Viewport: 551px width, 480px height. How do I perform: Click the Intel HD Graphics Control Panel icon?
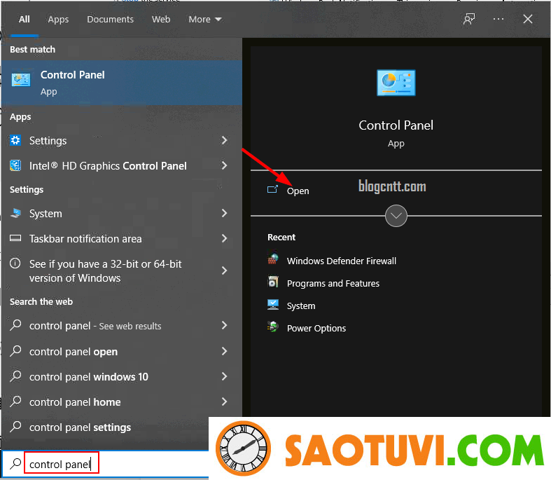(15, 165)
